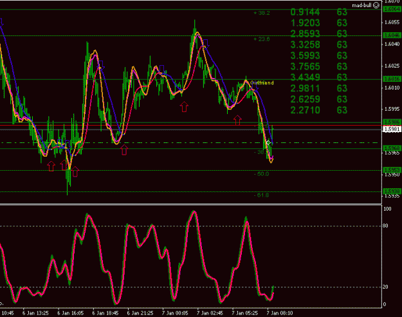
Task: Click the current price tag 1.5981
Action: [x=392, y=129]
